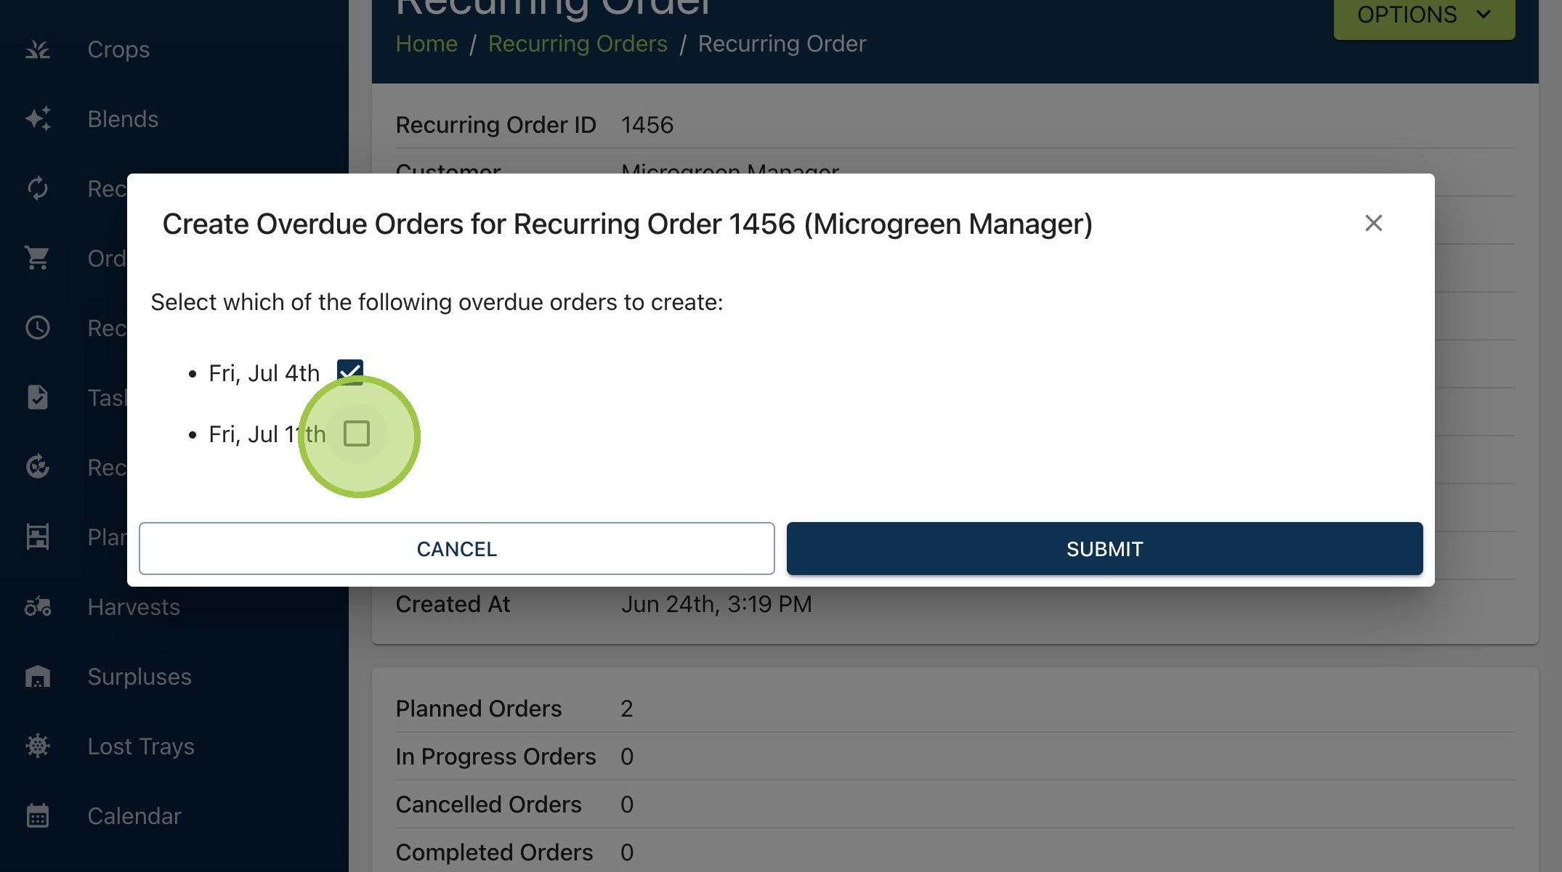The height and width of the screenshot is (872, 1562).
Task: Select the Blends sparkle icon
Action: [38, 119]
